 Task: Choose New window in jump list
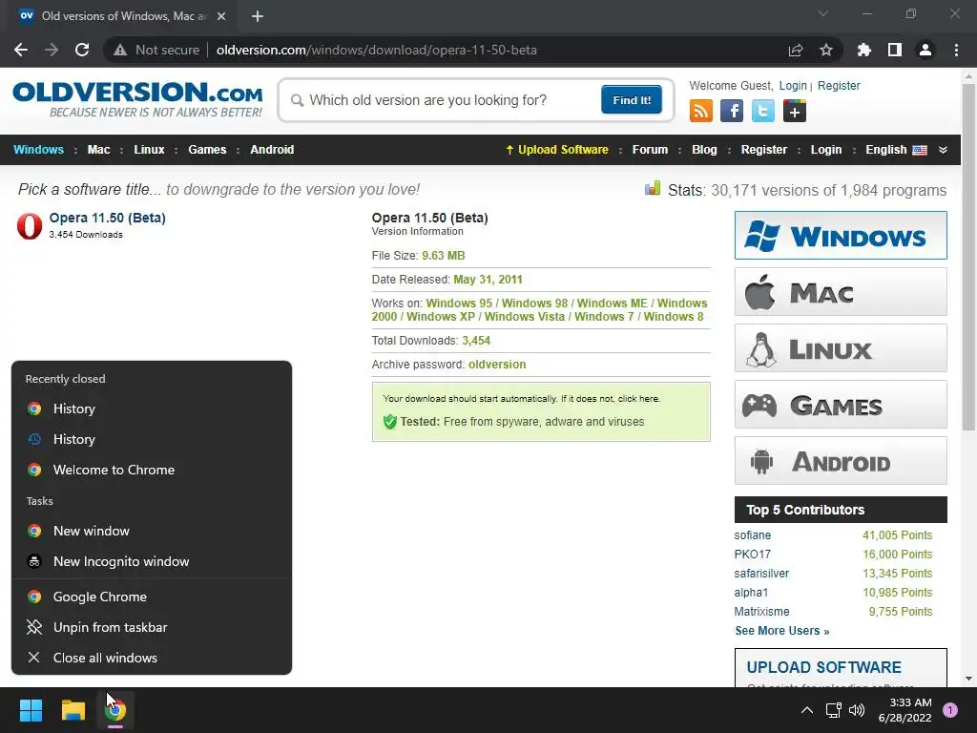pos(152,531)
